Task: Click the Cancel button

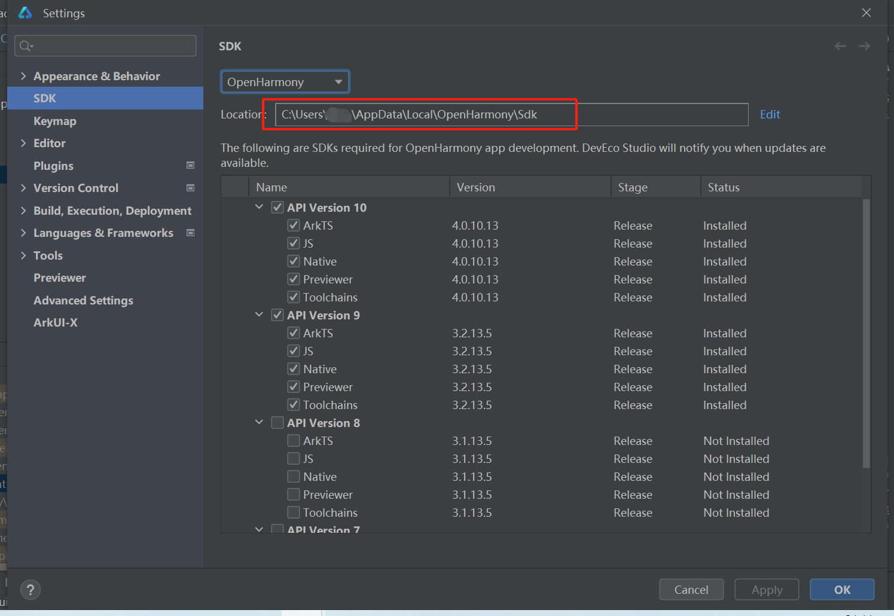Action: 691,590
